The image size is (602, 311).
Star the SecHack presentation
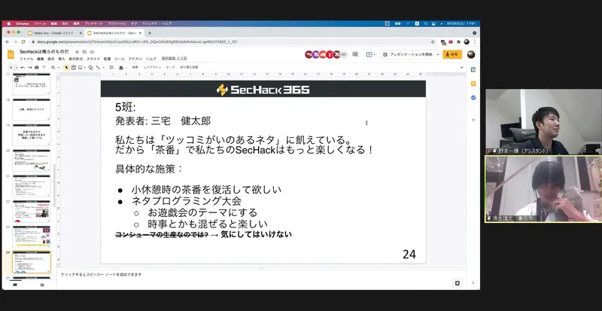tap(78, 52)
